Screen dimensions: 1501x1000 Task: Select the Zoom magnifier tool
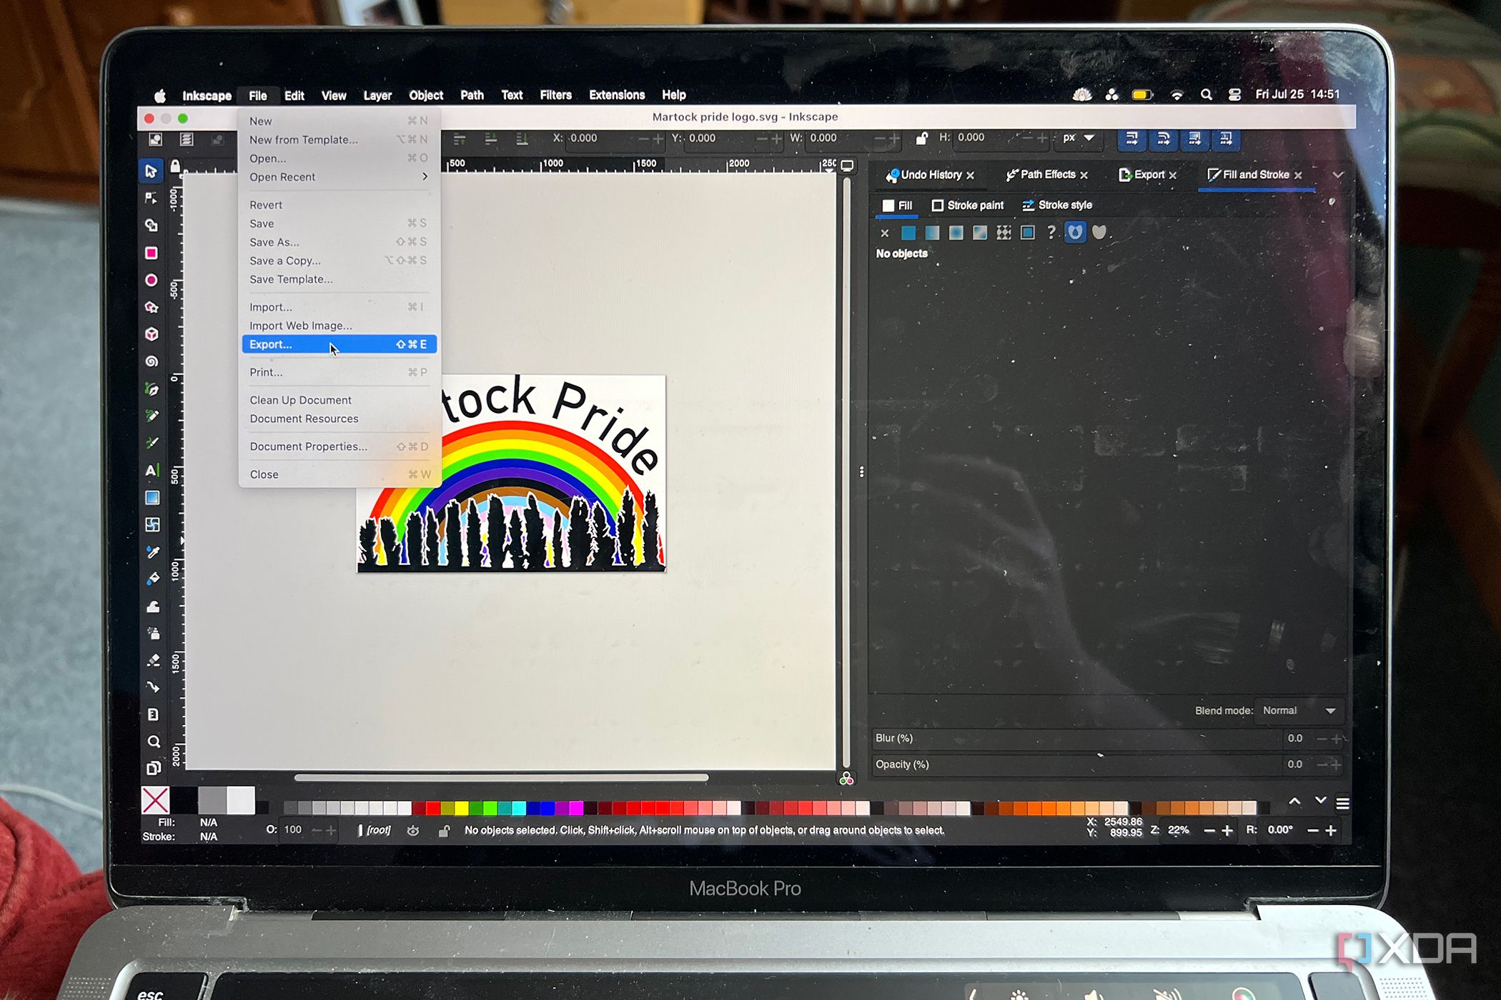pyautogui.click(x=153, y=741)
